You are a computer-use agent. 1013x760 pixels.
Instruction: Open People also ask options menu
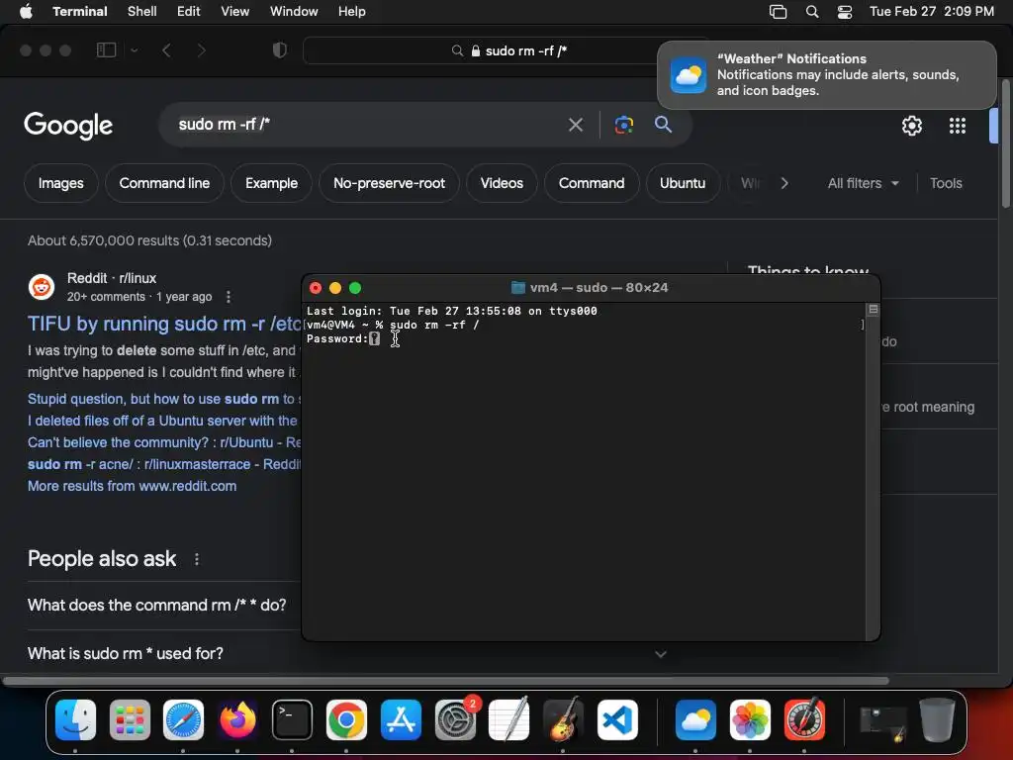point(197,559)
